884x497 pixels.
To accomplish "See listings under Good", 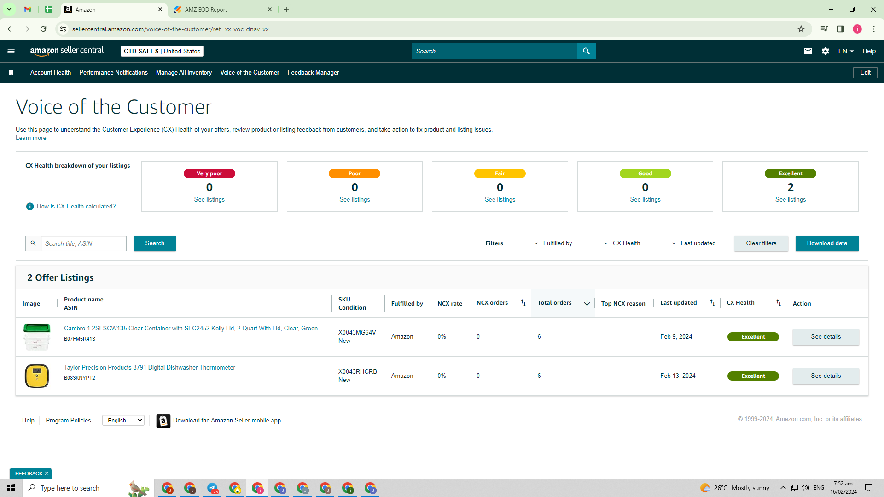I will 645,200.
